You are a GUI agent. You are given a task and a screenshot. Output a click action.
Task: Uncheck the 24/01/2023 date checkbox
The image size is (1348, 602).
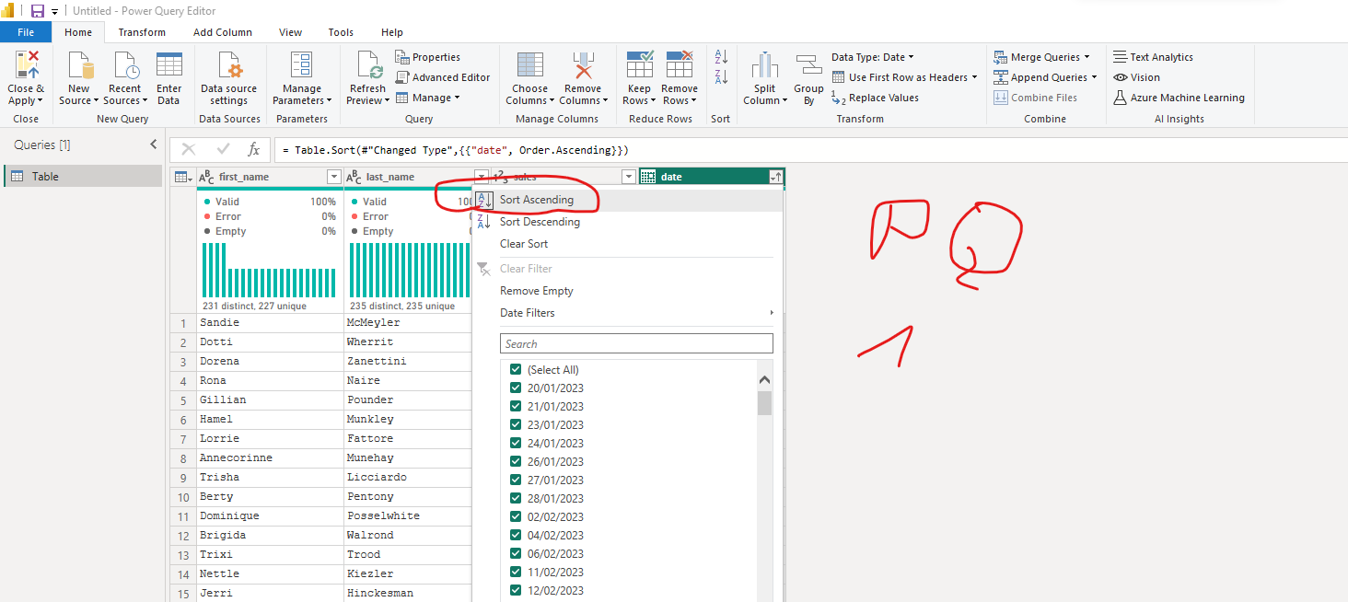pos(516,443)
